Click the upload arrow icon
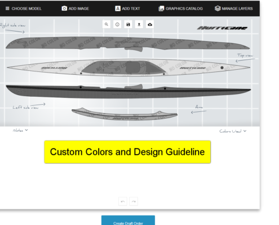 [x=139, y=24]
